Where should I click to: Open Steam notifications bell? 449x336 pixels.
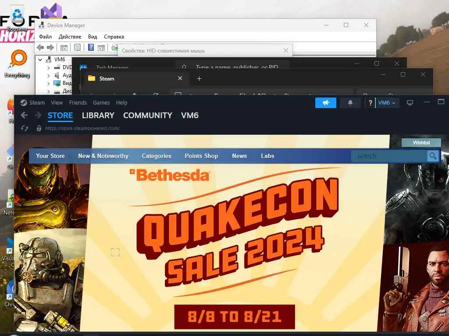point(350,103)
